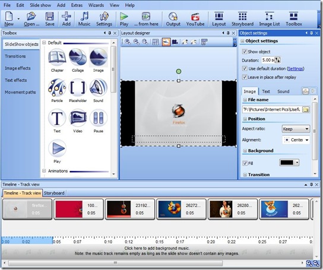Click zoom out icon in Layout designer

pyautogui.click(x=137, y=42)
